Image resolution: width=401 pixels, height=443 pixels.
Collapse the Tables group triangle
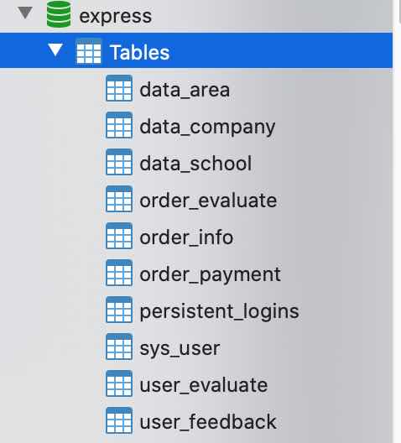[x=55, y=50]
